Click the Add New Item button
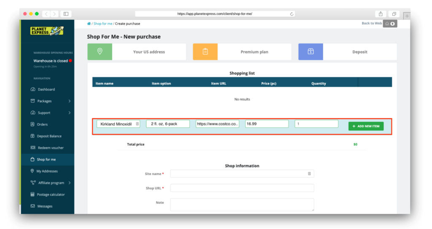The image size is (432, 229). pos(366,126)
